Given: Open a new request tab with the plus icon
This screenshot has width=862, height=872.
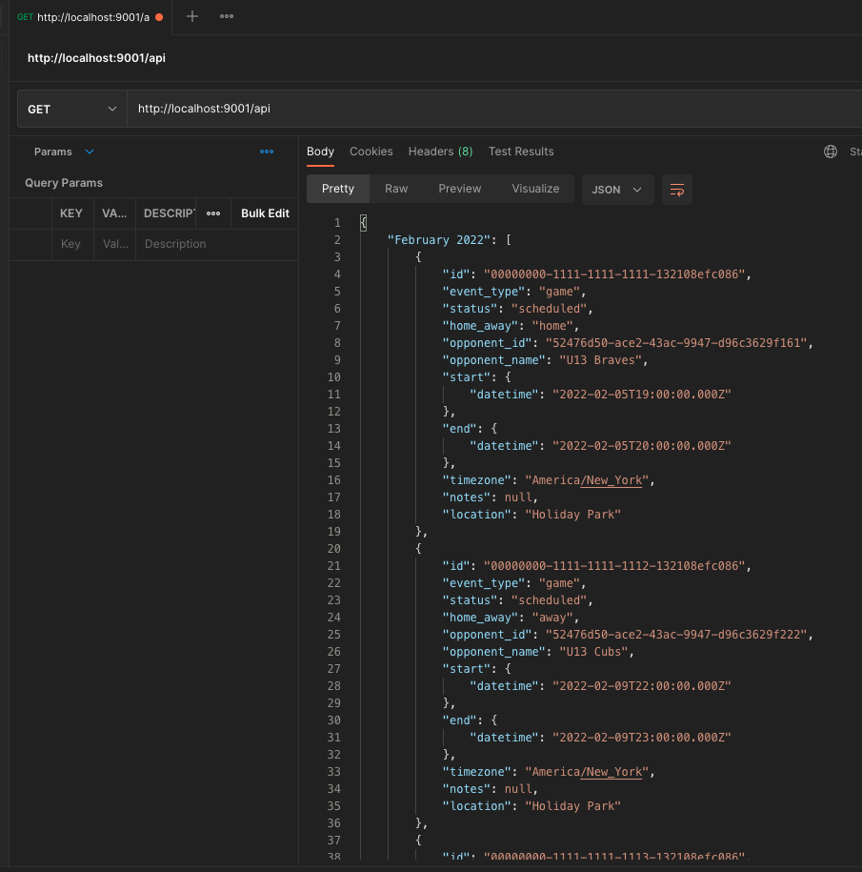Looking at the screenshot, I should coord(192,17).
